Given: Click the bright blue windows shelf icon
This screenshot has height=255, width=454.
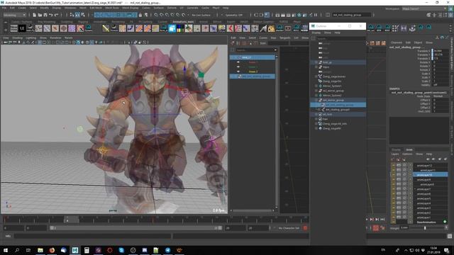Looking at the screenshot, I should (172, 28).
